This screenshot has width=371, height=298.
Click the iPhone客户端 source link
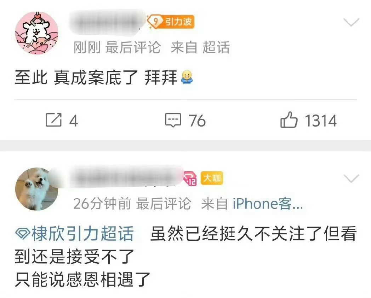(x=268, y=204)
